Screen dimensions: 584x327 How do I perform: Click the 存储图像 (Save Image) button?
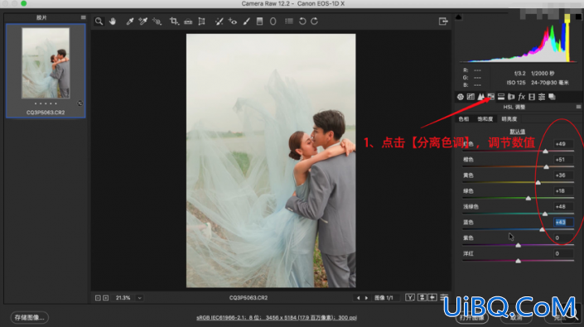[x=30, y=317]
